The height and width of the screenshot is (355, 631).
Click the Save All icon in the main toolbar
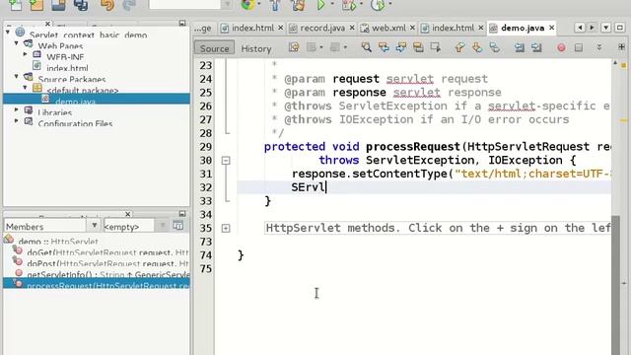pos(81,5)
